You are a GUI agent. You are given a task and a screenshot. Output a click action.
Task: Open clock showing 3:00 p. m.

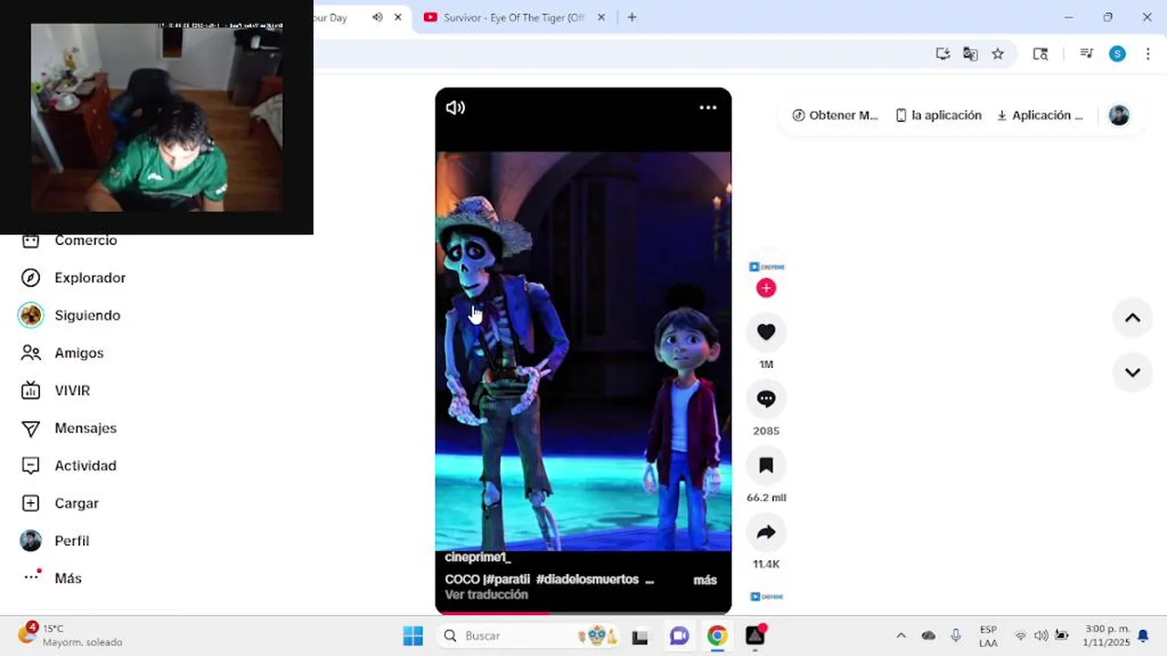pyautogui.click(x=1107, y=636)
